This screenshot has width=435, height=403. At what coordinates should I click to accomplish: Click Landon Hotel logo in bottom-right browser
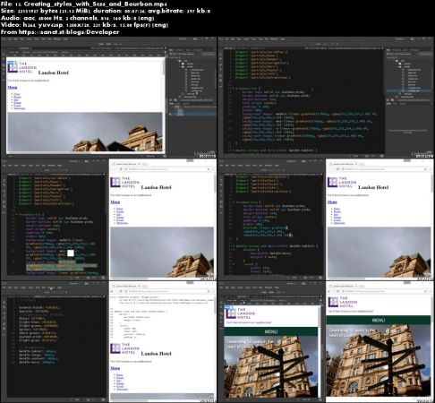click(x=342, y=302)
